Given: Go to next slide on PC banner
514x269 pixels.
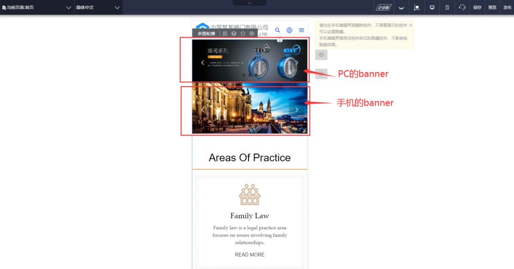Looking at the screenshot, I should [x=297, y=63].
